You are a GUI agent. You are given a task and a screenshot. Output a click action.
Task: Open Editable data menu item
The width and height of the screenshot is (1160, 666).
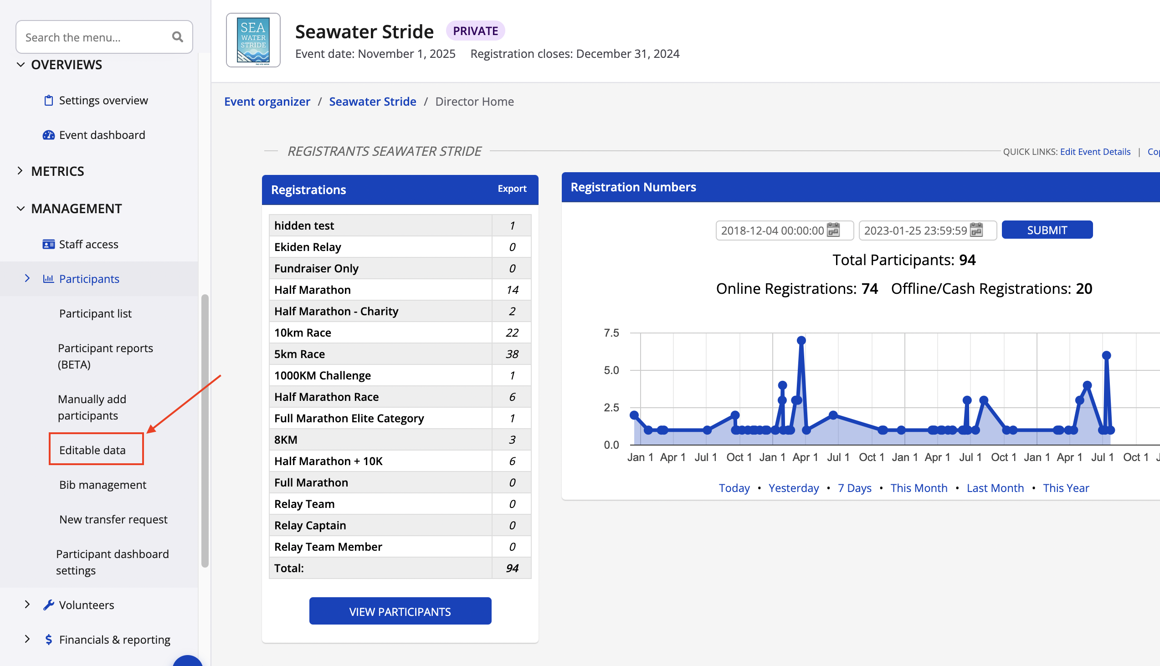(x=92, y=450)
